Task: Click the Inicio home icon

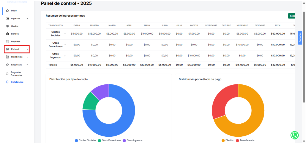Action: click(7, 11)
